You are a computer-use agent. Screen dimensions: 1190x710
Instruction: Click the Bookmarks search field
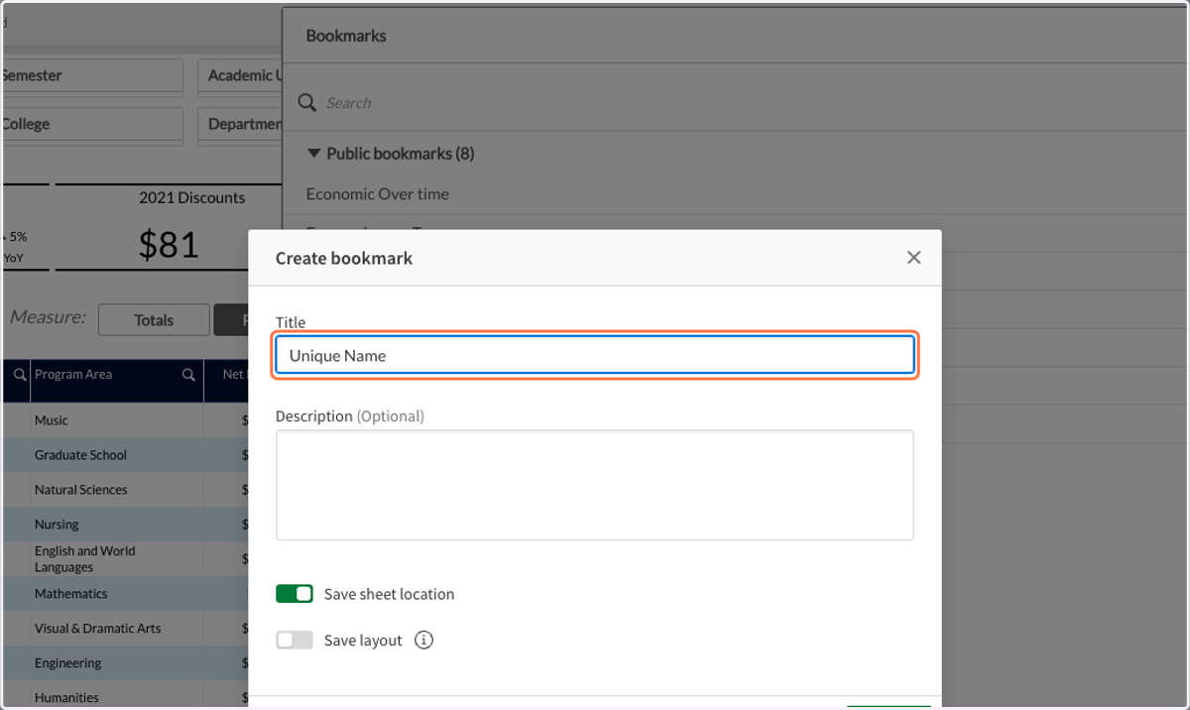[x=734, y=102]
